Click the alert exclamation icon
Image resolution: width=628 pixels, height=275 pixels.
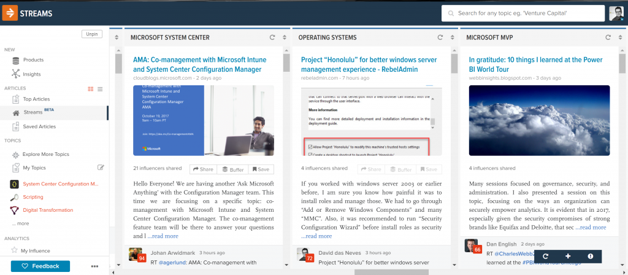click(x=591, y=256)
